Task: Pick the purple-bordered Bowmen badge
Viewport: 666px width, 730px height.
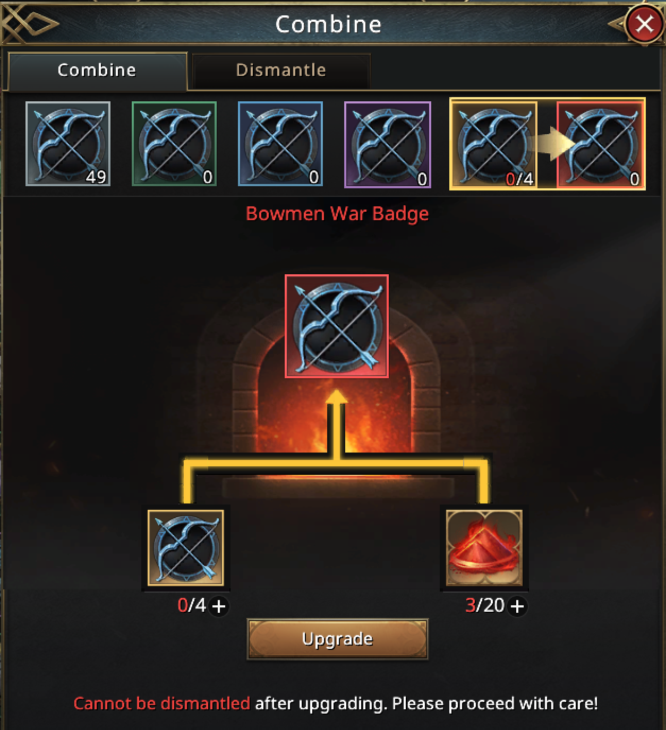Action: [x=388, y=145]
